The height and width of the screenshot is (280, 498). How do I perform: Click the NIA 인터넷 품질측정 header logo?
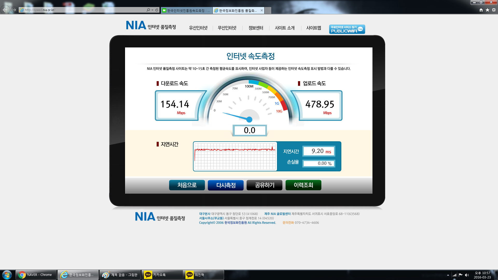[151, 26]
